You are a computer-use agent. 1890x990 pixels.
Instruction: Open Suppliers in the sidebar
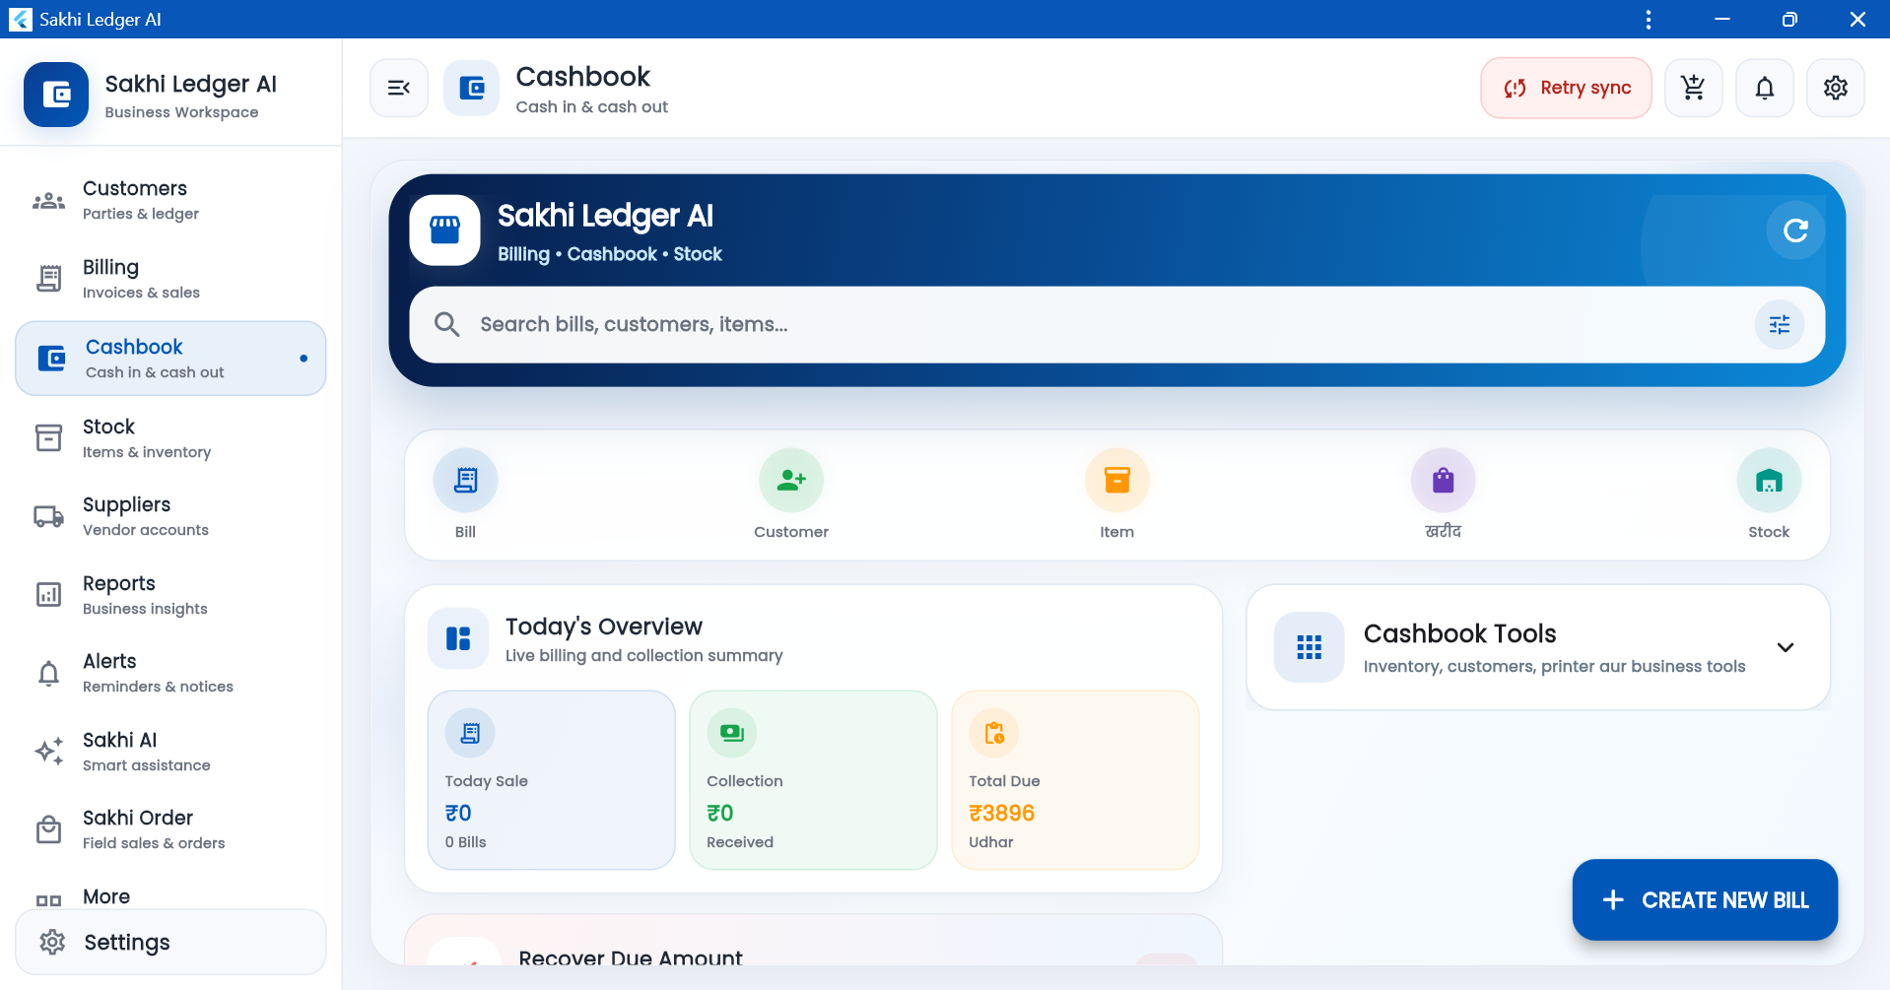coord(170,516)
